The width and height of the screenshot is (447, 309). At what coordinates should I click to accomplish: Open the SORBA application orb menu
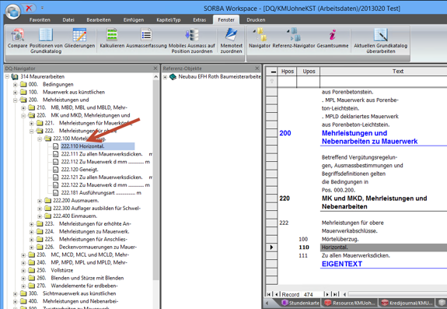point(13,12)
